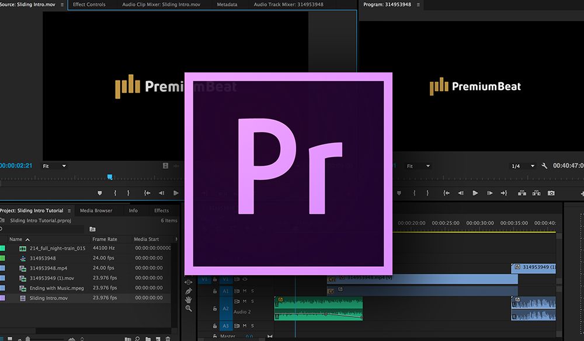Click the Extract icon in the Program monitor
Viewport: 584px width, 341px height.
coord(537,193)
